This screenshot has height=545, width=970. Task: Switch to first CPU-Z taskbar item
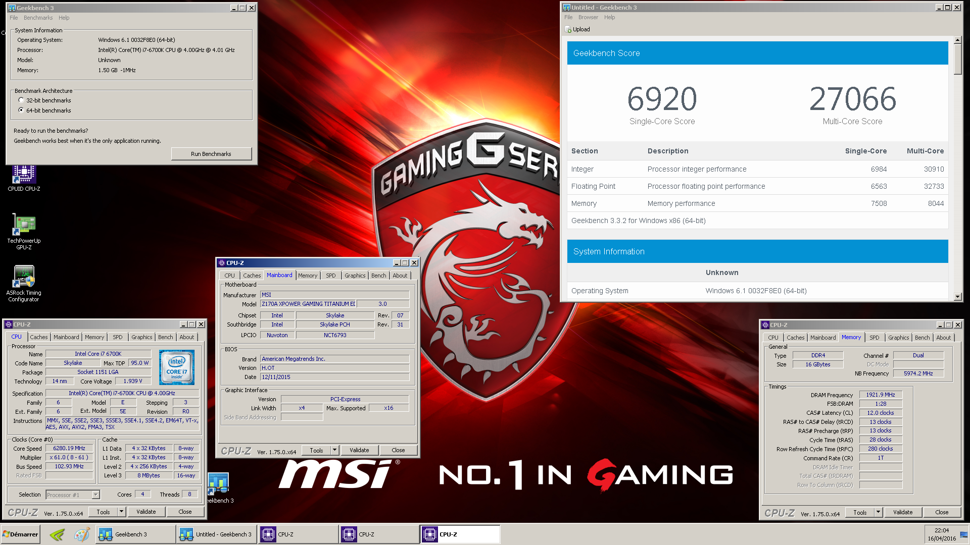pos(298,534)
